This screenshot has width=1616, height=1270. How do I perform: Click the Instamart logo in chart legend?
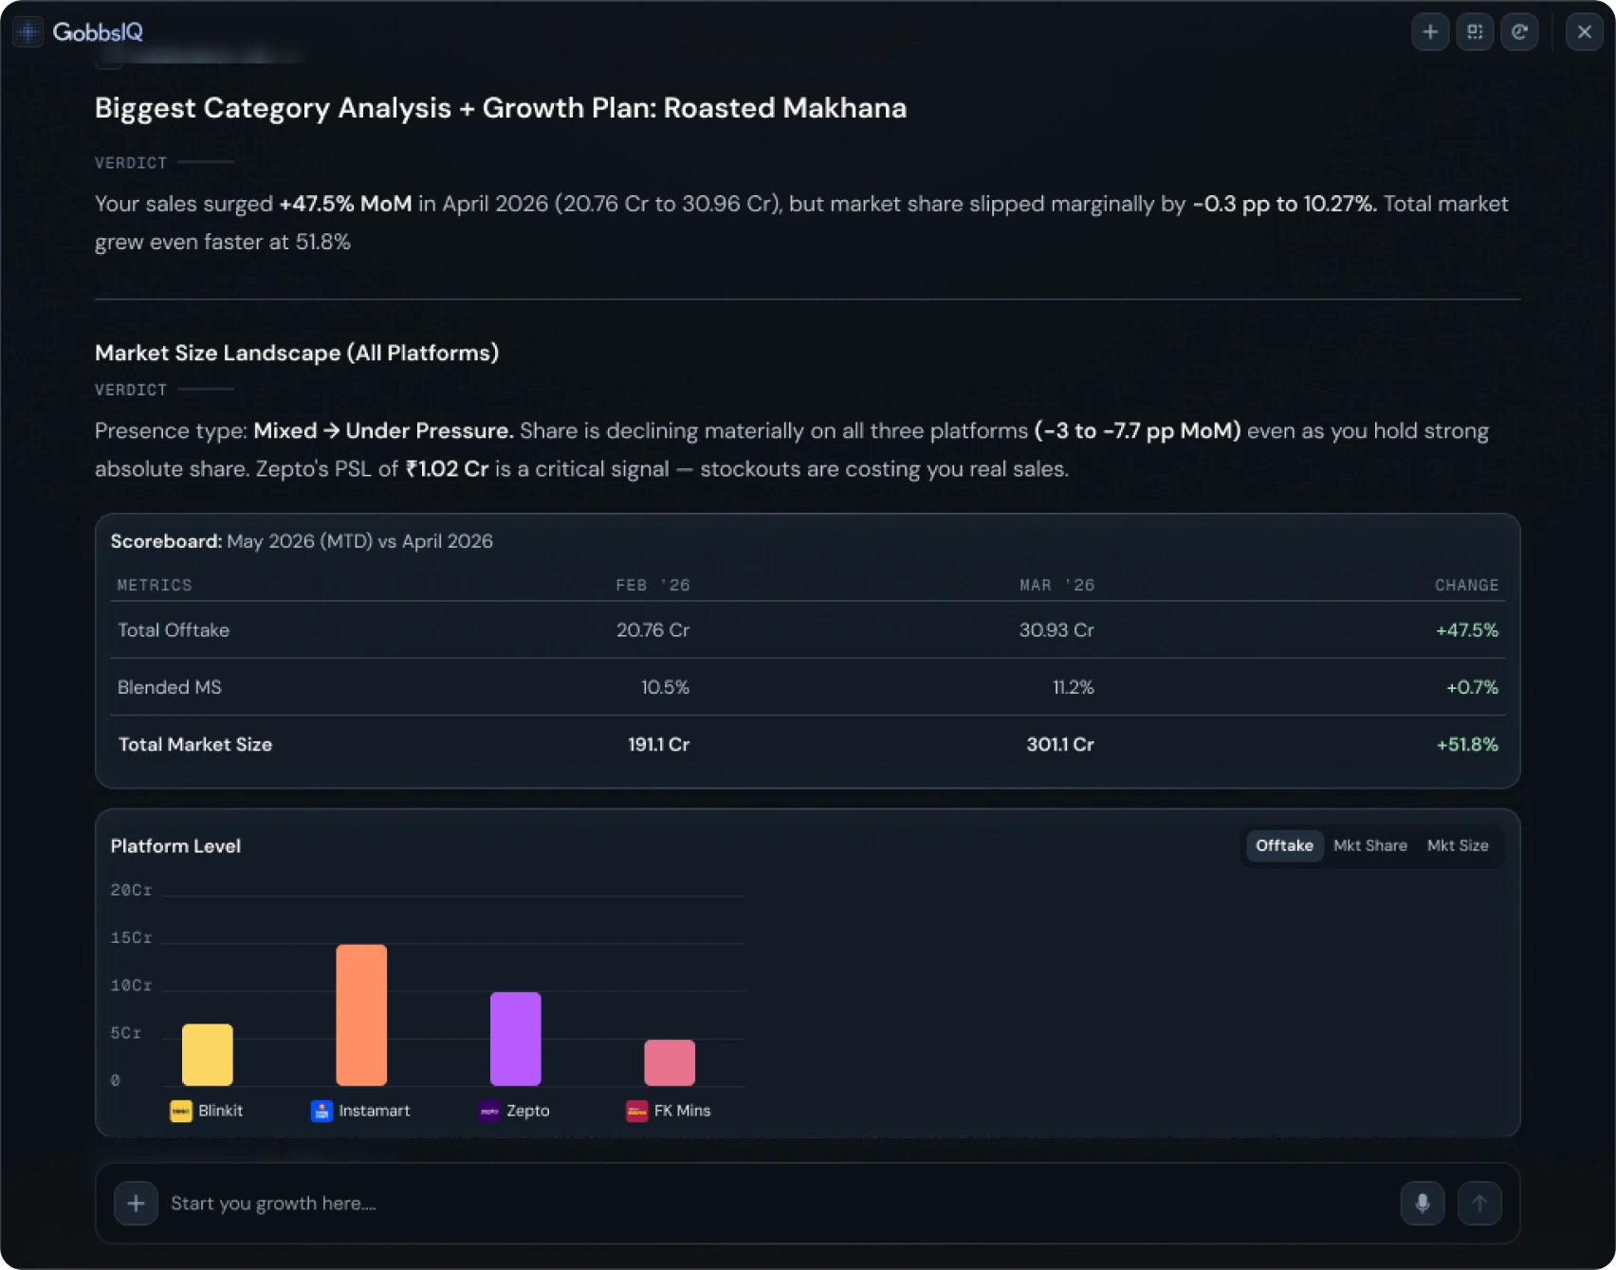321,1111
